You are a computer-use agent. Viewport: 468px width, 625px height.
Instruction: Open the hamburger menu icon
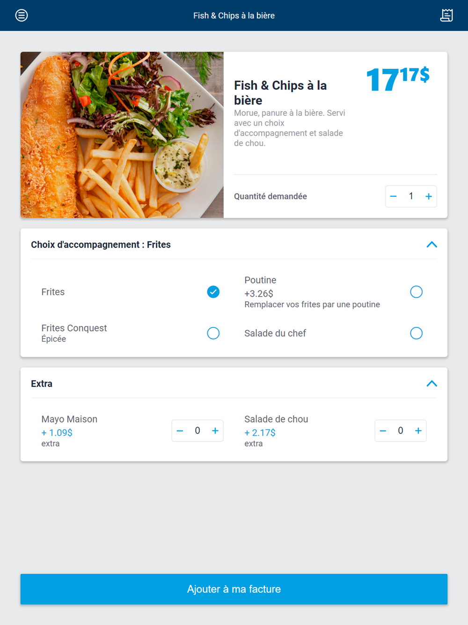pos(22,15)
